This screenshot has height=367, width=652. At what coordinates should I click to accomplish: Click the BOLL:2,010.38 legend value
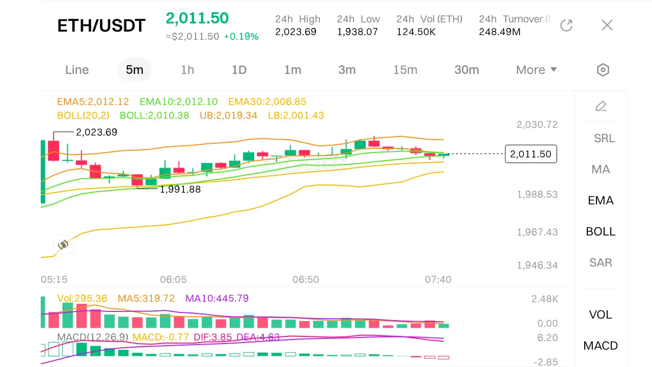click(154, 116)
